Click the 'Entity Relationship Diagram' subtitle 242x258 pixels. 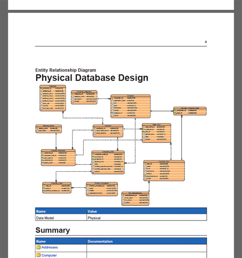click(66, 70)
